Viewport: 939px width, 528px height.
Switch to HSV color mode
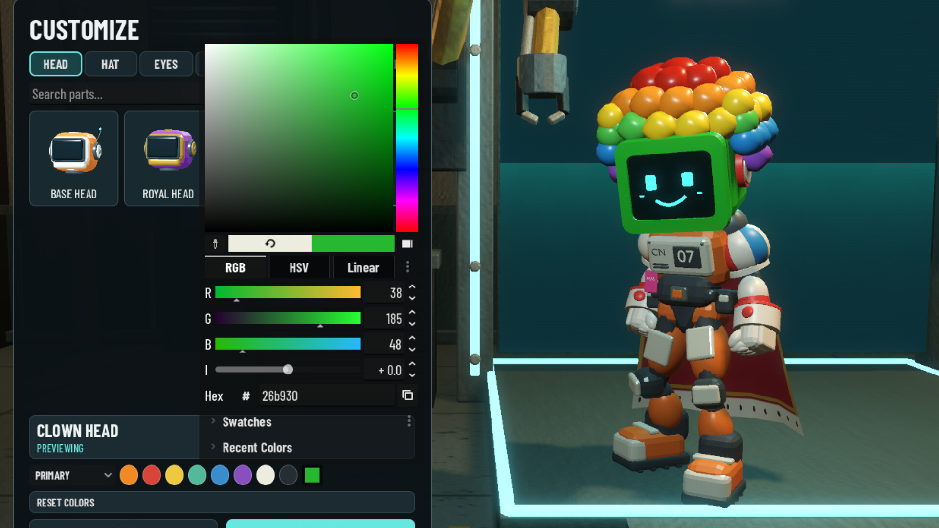(299, 267)
